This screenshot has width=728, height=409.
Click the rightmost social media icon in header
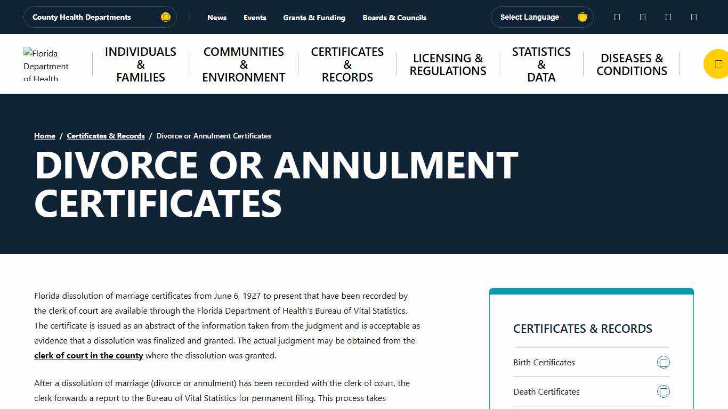tap(693, 17)
